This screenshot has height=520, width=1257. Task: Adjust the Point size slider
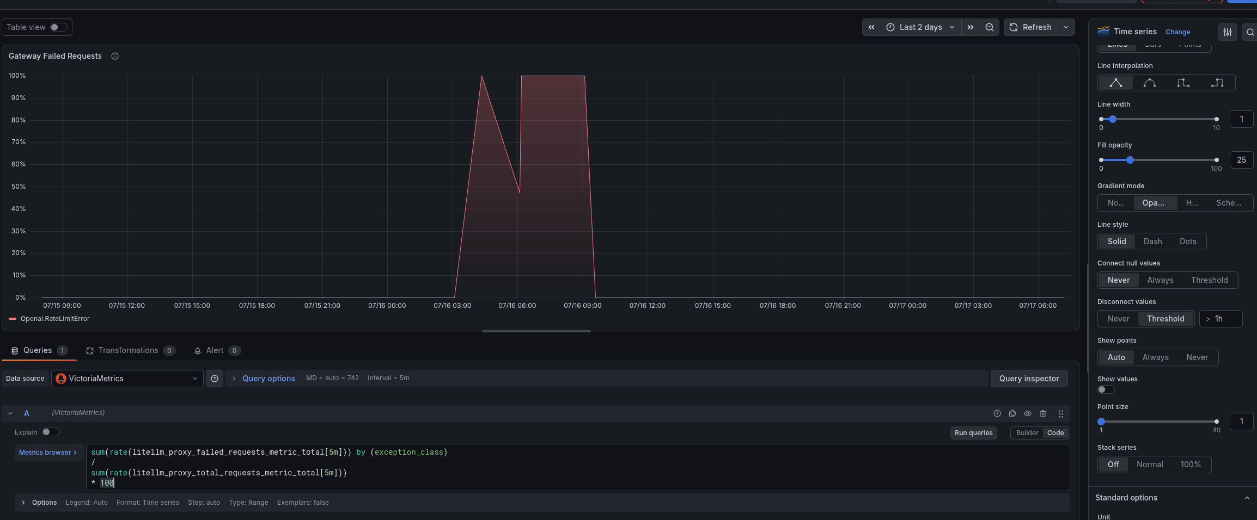(1159, 422)
